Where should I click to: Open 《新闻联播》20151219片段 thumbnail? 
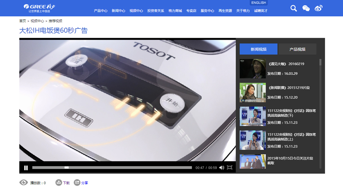pyautogui.click(x=253, y=92)
